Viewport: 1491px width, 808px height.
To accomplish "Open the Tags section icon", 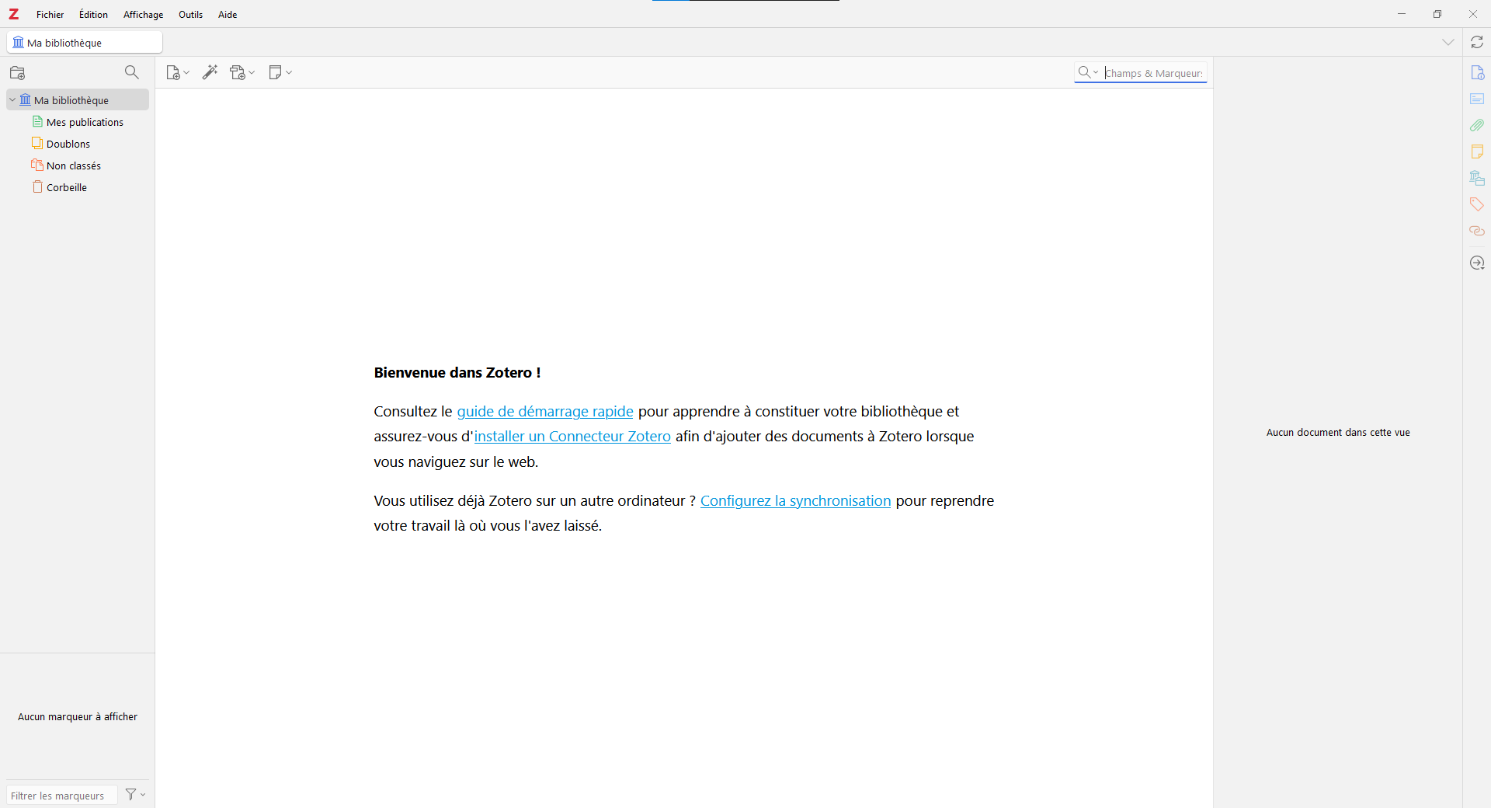I will pos(1477,204).
